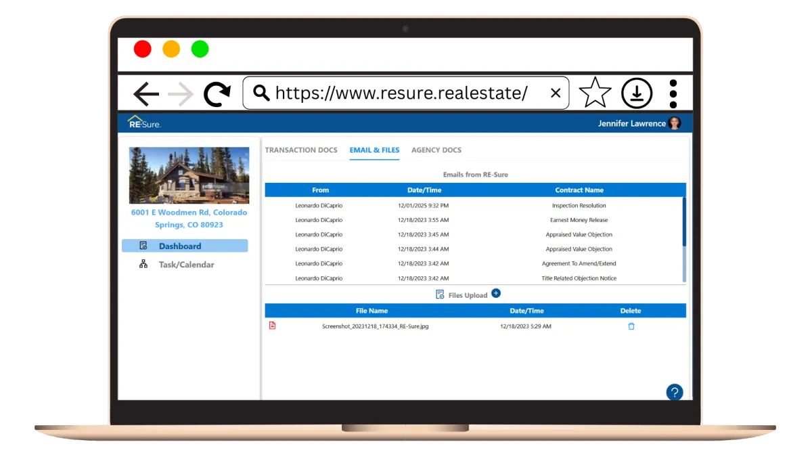Open the browser three-dot menu
The height and width of the screenshot is (457, 812).
(x=673, y=93)
